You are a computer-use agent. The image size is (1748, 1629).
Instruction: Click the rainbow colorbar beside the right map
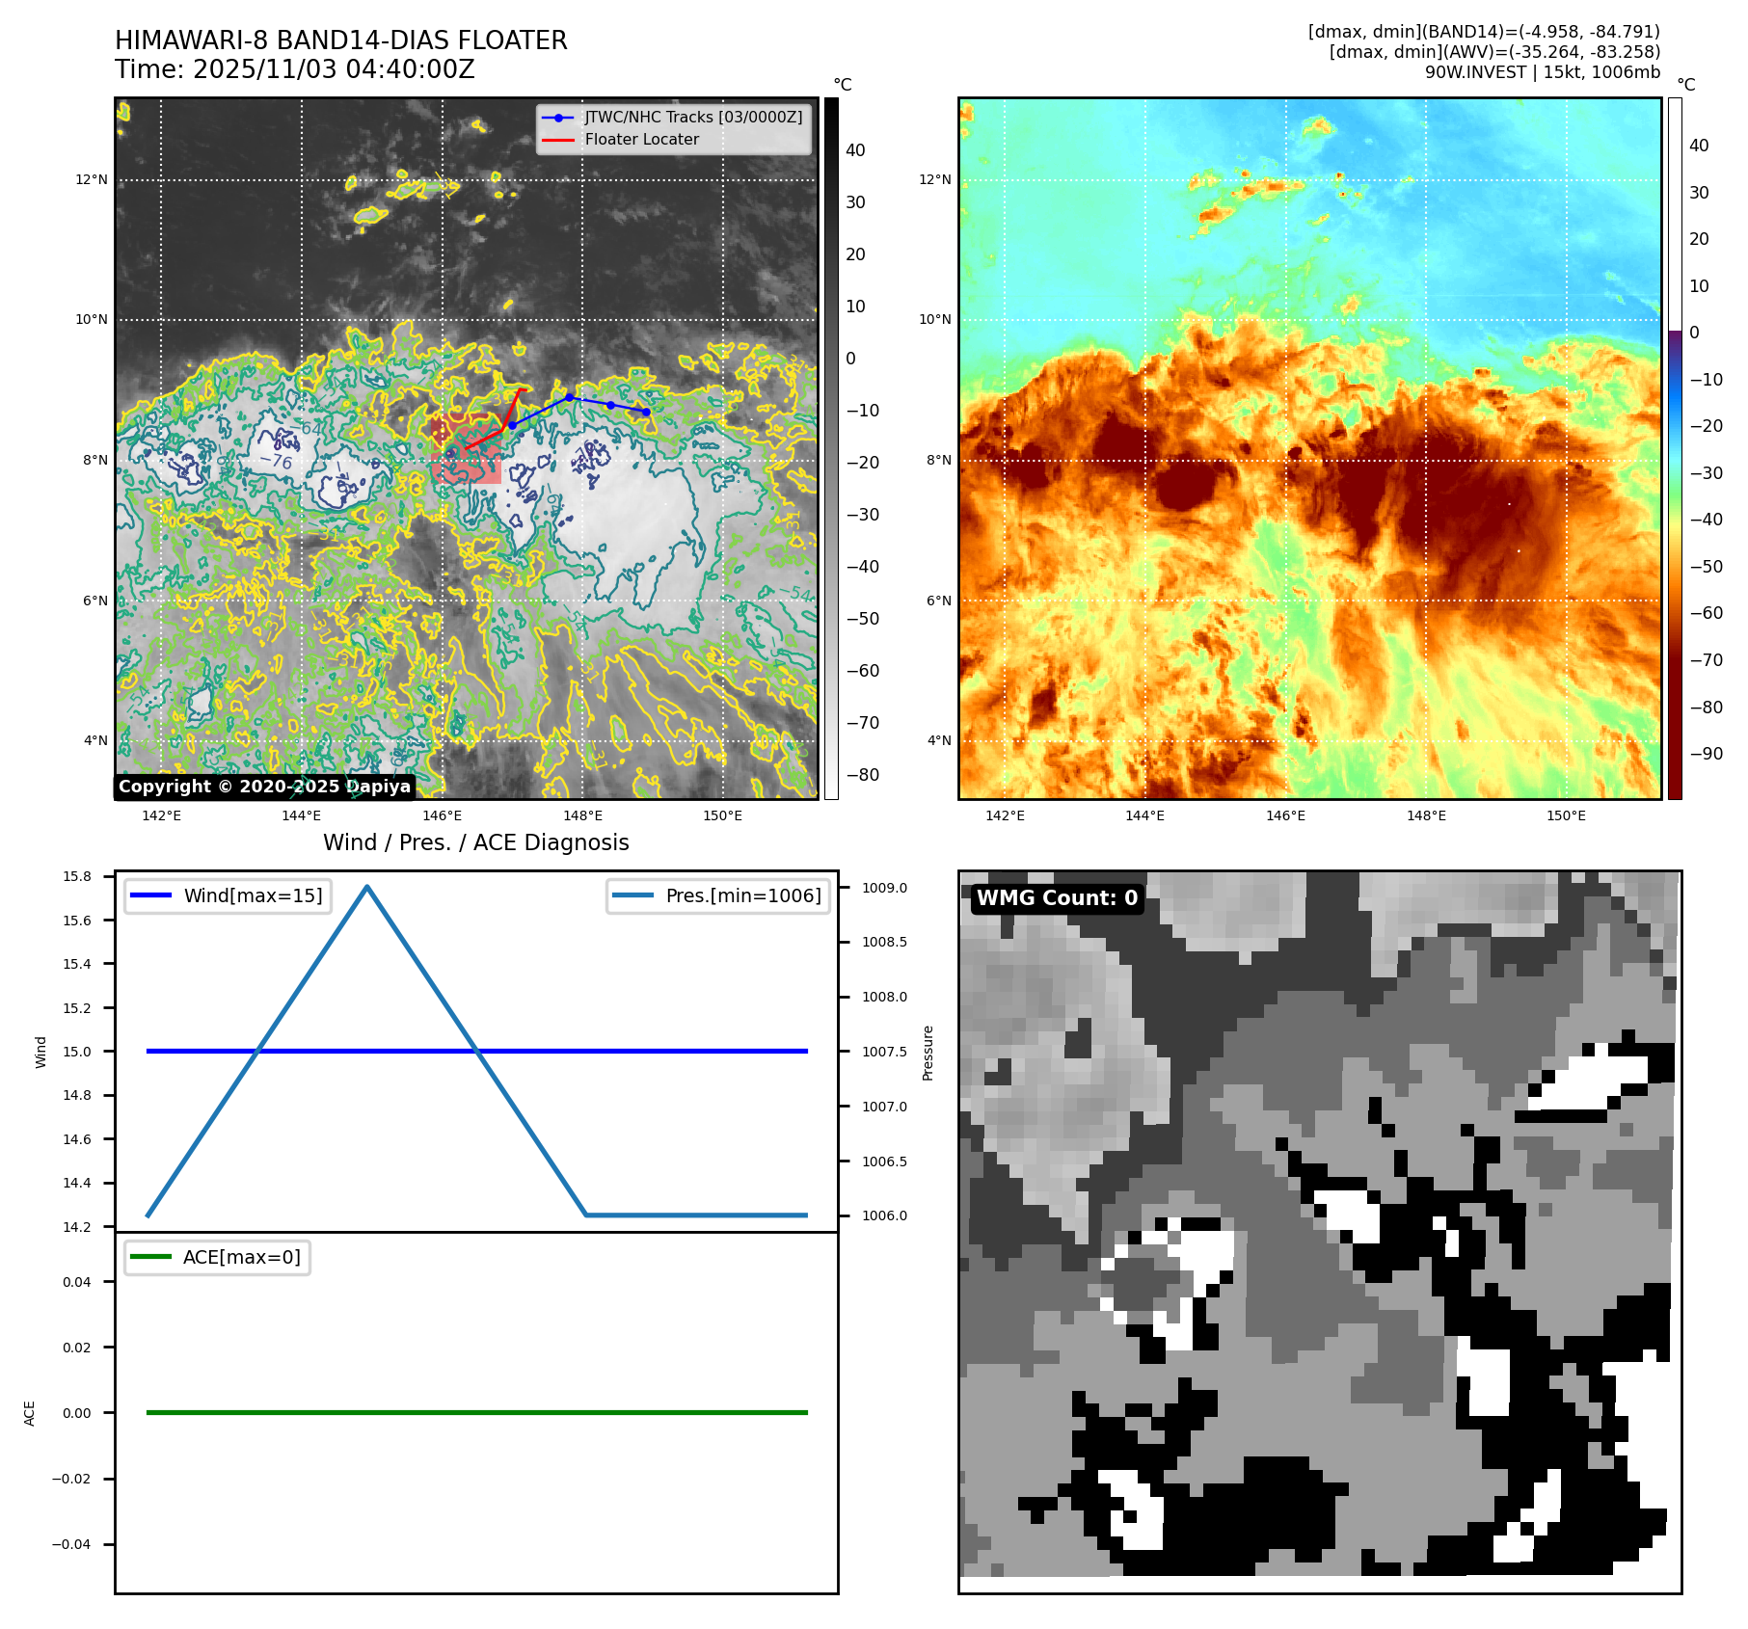tap(1675, 448)
